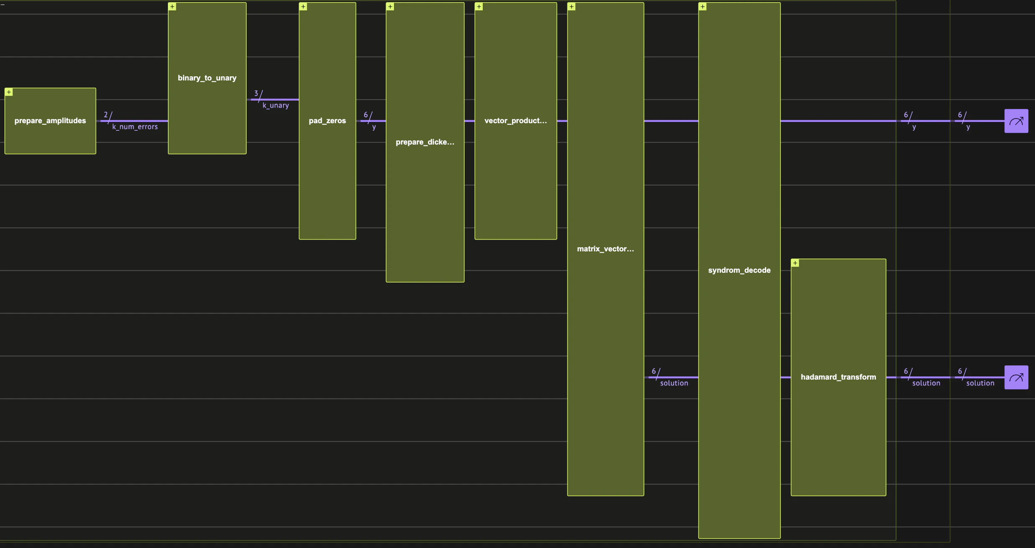Select the binary_to_unary function block
The height and width of the screenshot is (548, 1035).
[207, 78]
